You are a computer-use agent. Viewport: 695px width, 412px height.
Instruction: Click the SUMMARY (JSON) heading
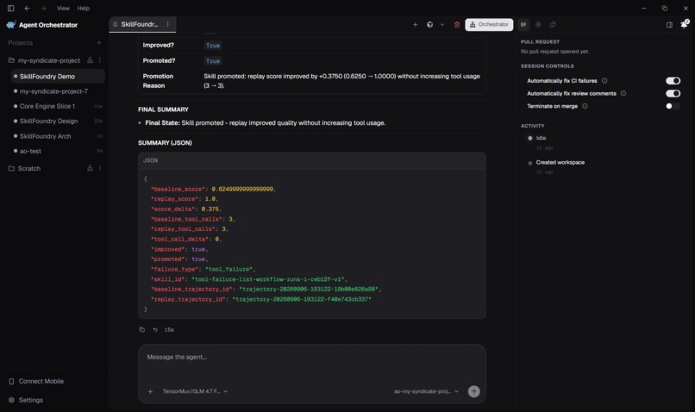click(165, 143)
